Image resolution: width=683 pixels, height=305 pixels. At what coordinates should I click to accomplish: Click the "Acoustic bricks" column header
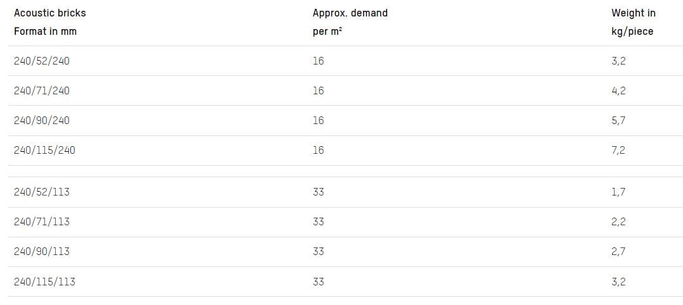click(x=49, y=13)
